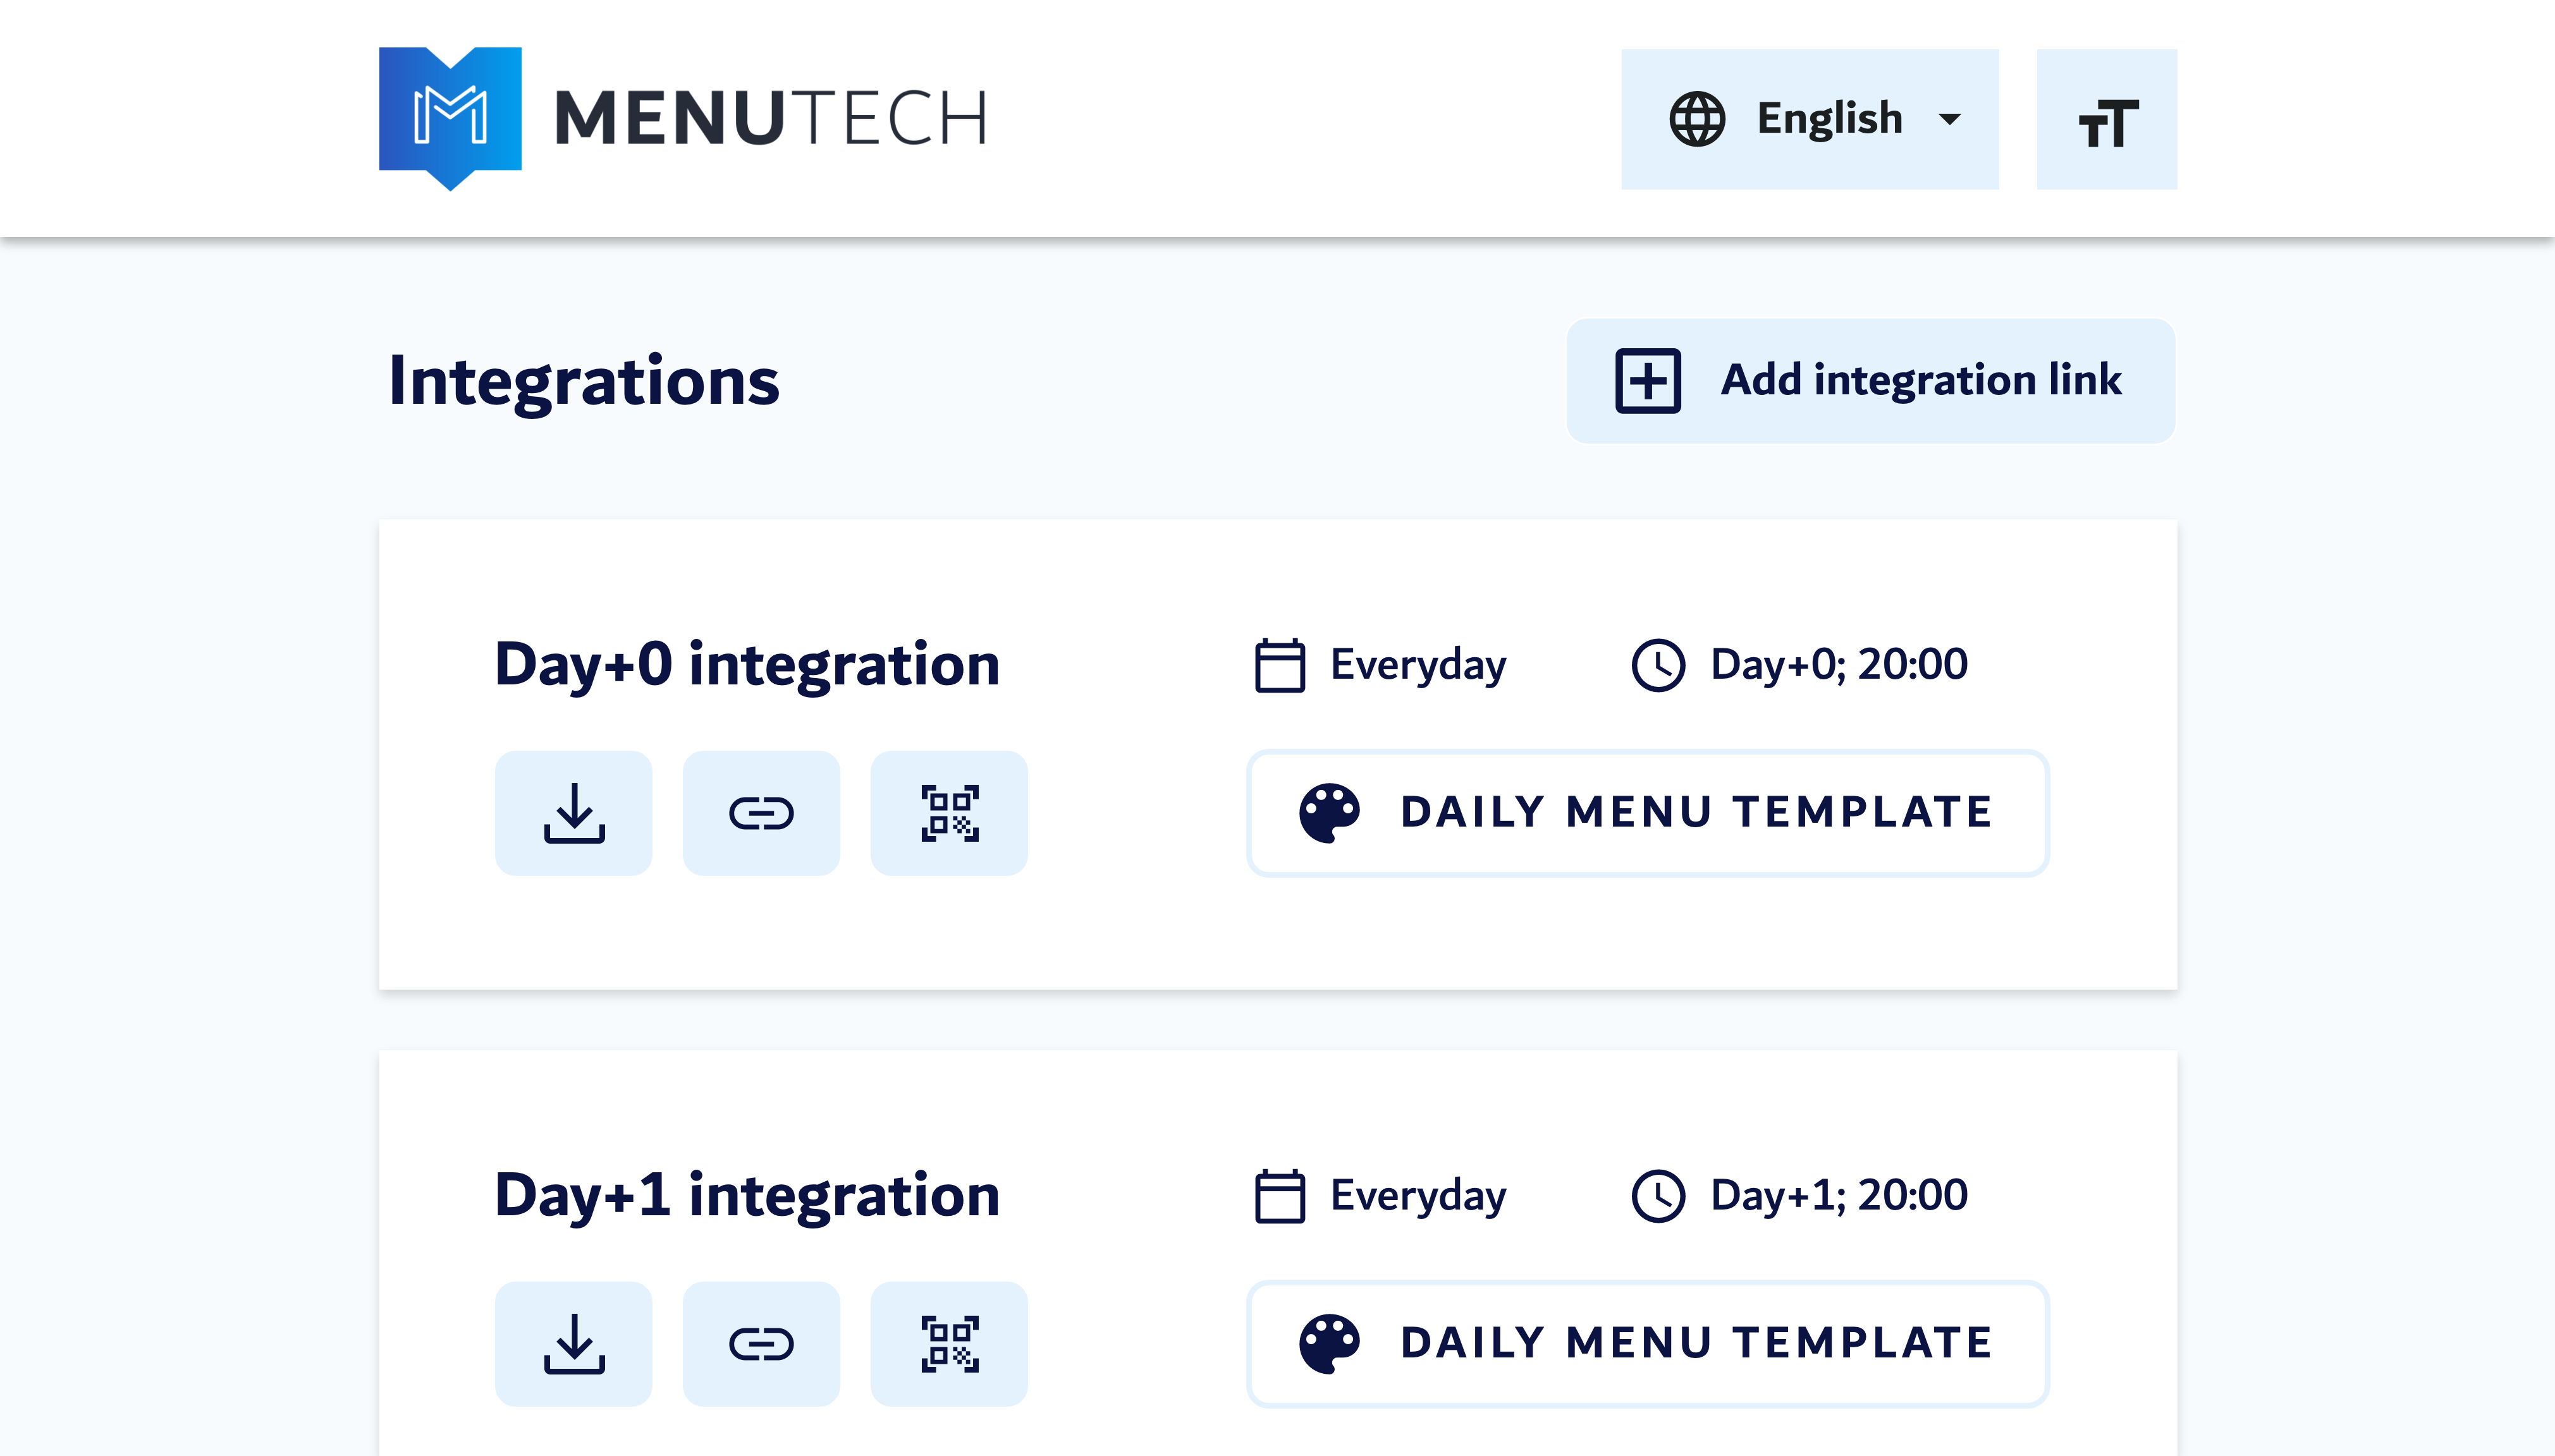Copy the Day+1 integration link
This screenshot has width=2555, height=1456.
point(761,1343)
